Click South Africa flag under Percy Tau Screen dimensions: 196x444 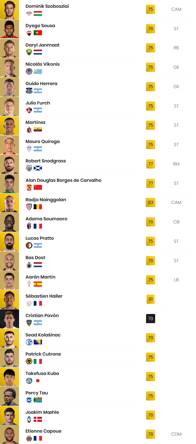38,400
